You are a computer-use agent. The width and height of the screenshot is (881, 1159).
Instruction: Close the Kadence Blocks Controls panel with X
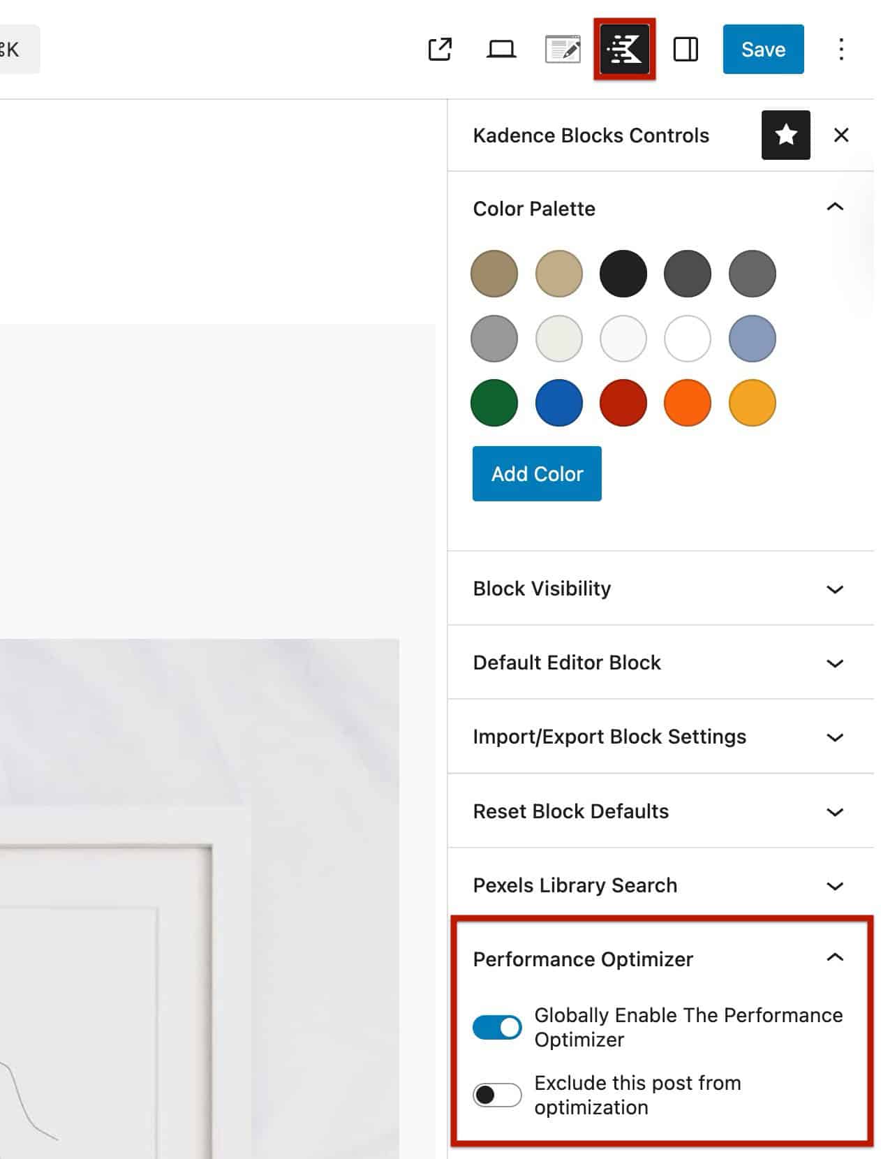(841, 135)
